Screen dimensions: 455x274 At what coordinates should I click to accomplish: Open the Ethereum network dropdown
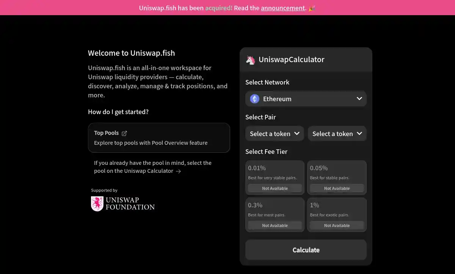[306, 99]
